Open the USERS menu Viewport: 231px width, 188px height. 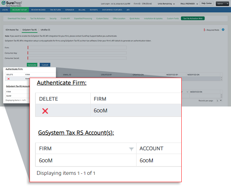tap(5, 10)
